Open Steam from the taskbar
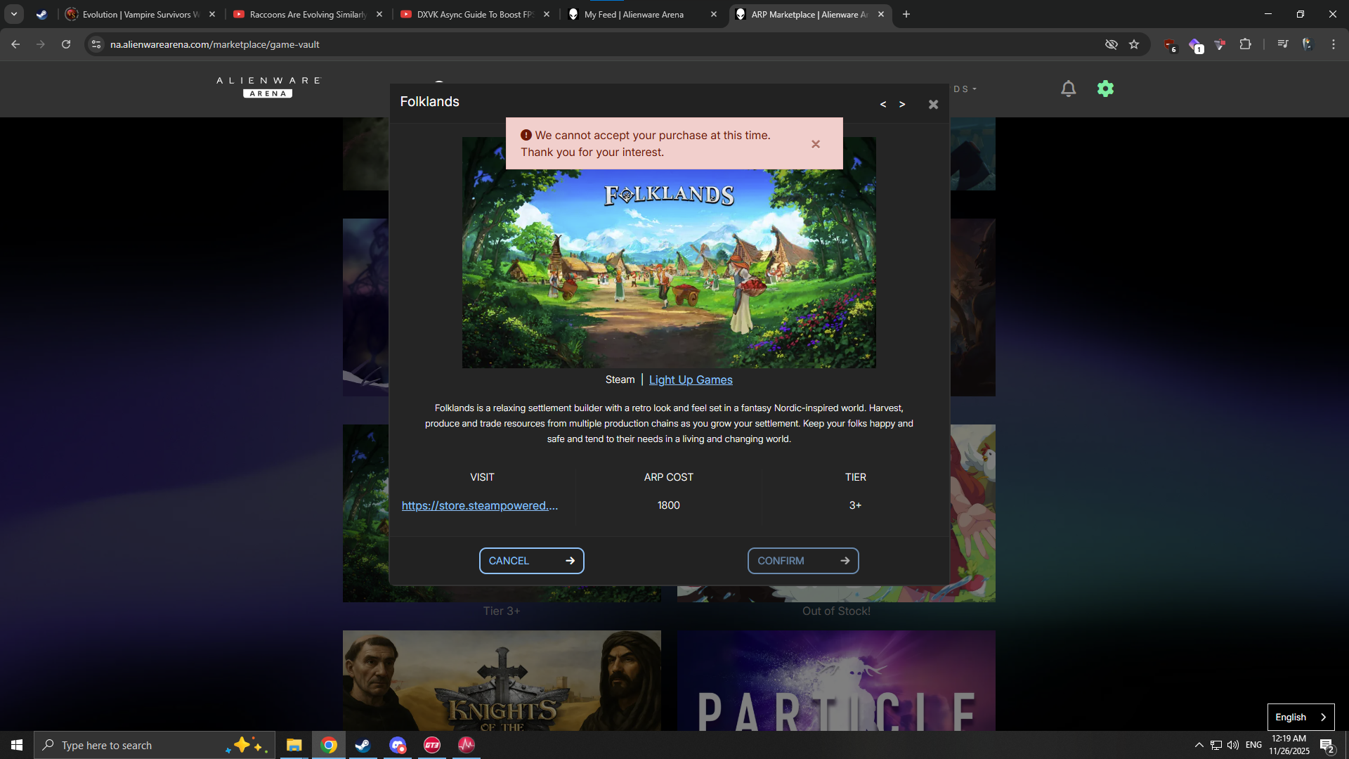This screenshot has width=1349, height=759. (363, 745)
